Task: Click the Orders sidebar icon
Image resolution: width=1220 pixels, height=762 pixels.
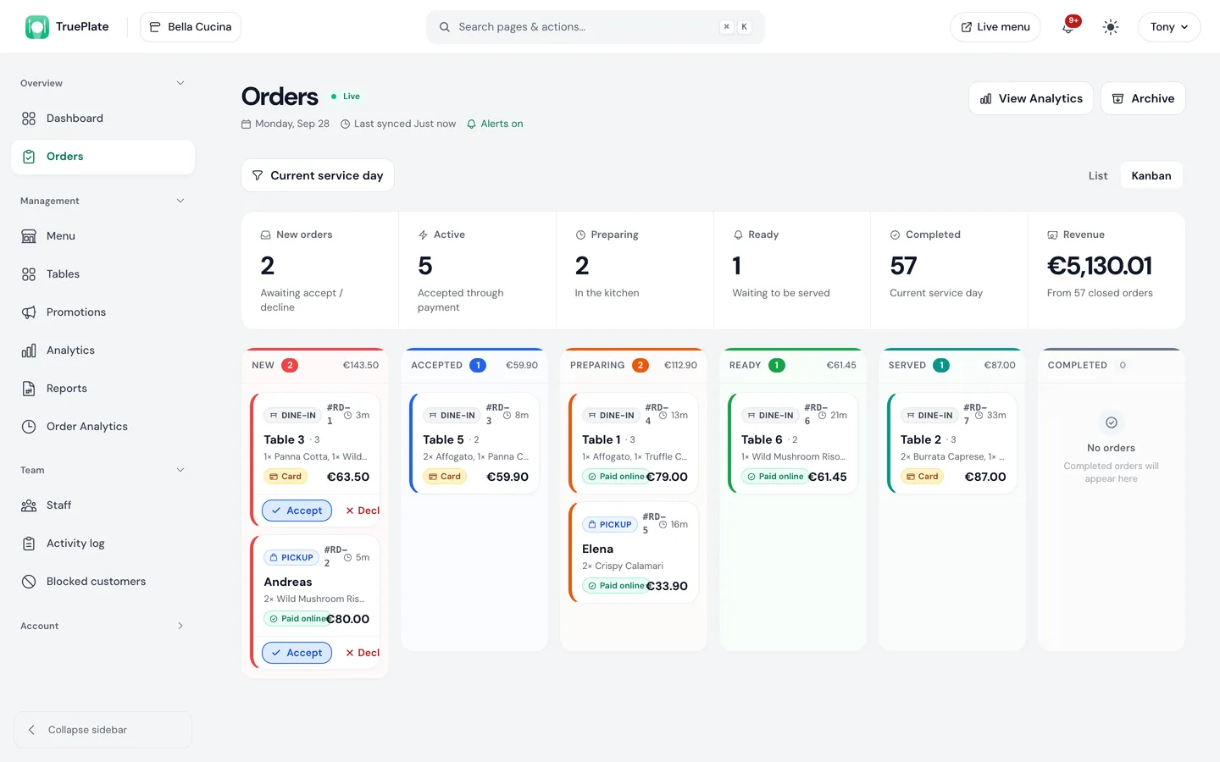Action: 29,157
